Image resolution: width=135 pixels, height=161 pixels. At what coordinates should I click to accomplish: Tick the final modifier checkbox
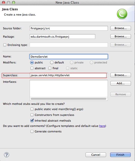click(50, 68)
